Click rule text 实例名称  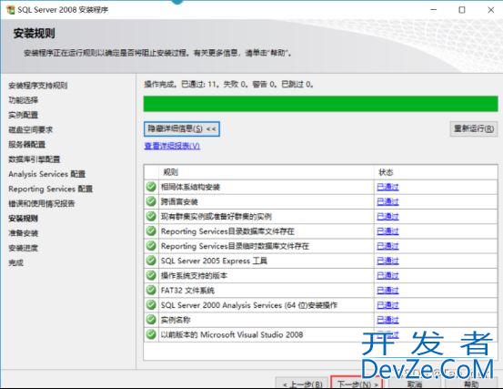(x=176, y=320)
